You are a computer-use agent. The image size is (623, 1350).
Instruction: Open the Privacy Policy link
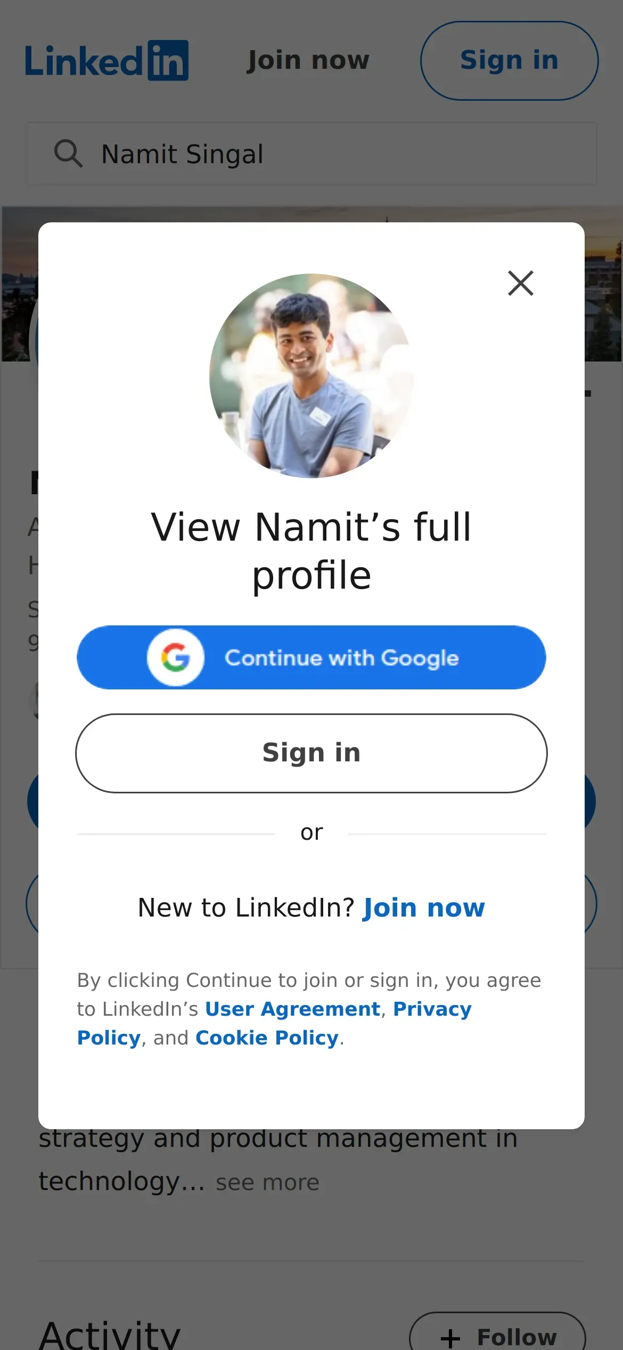(432, 1009)
